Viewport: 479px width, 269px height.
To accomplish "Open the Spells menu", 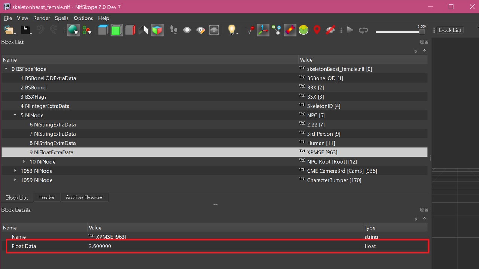I will tap(62, 18).
